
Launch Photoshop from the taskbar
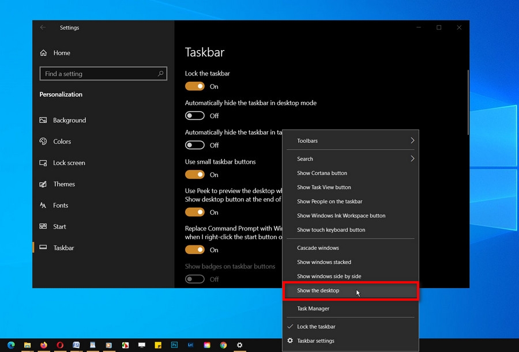[x=174, y=345]
